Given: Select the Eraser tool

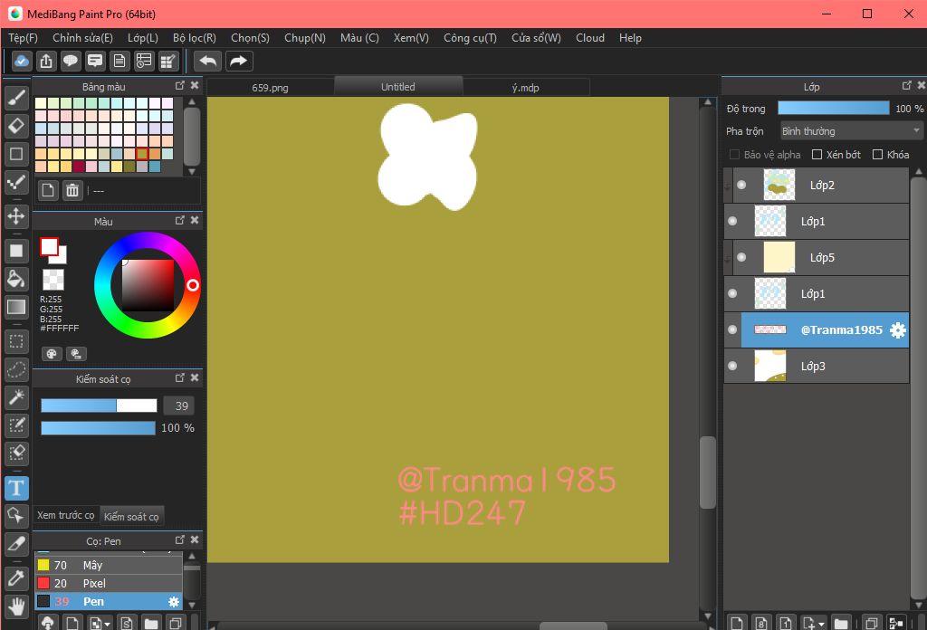Looking at the screenshot, I should point(16,126).
